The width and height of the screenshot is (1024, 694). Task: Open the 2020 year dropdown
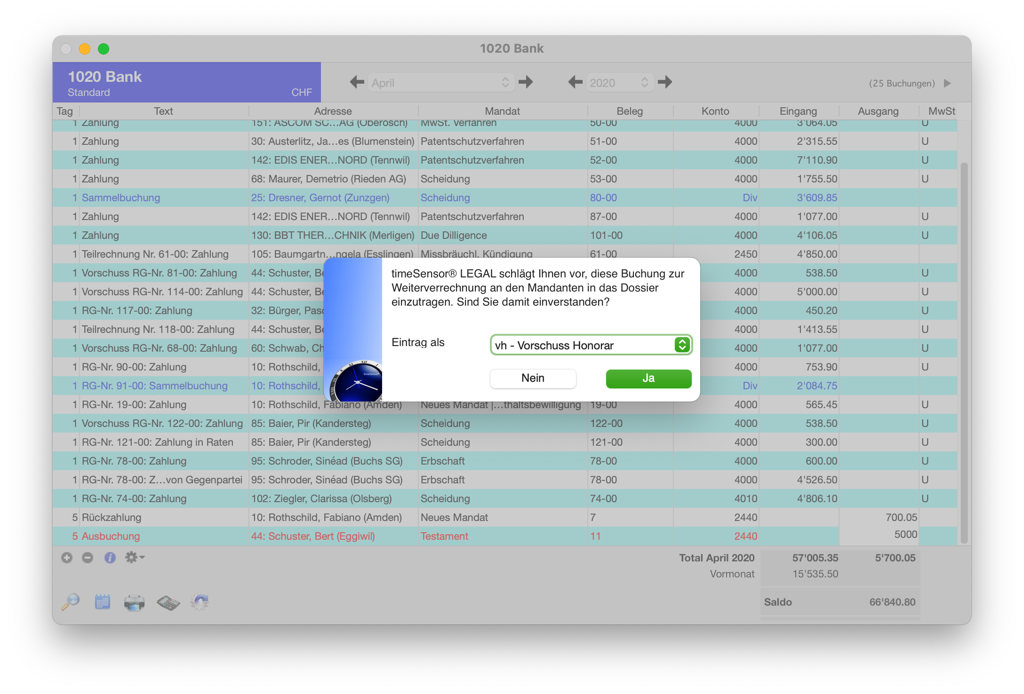tap(620, 83)
